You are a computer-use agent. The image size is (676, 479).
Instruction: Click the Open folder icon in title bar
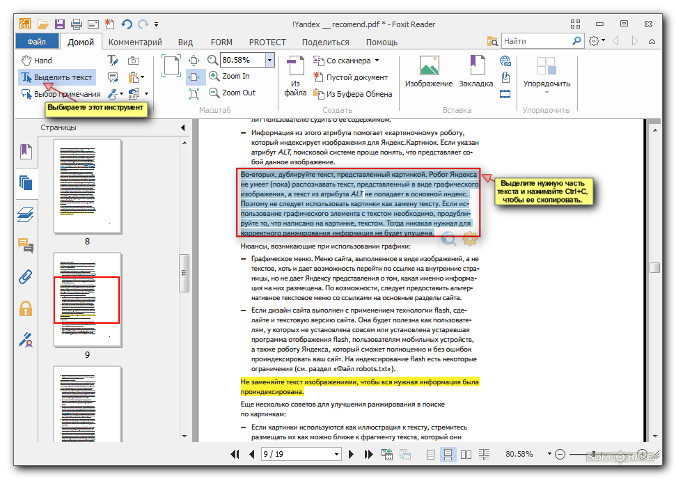tap(42, 24)
